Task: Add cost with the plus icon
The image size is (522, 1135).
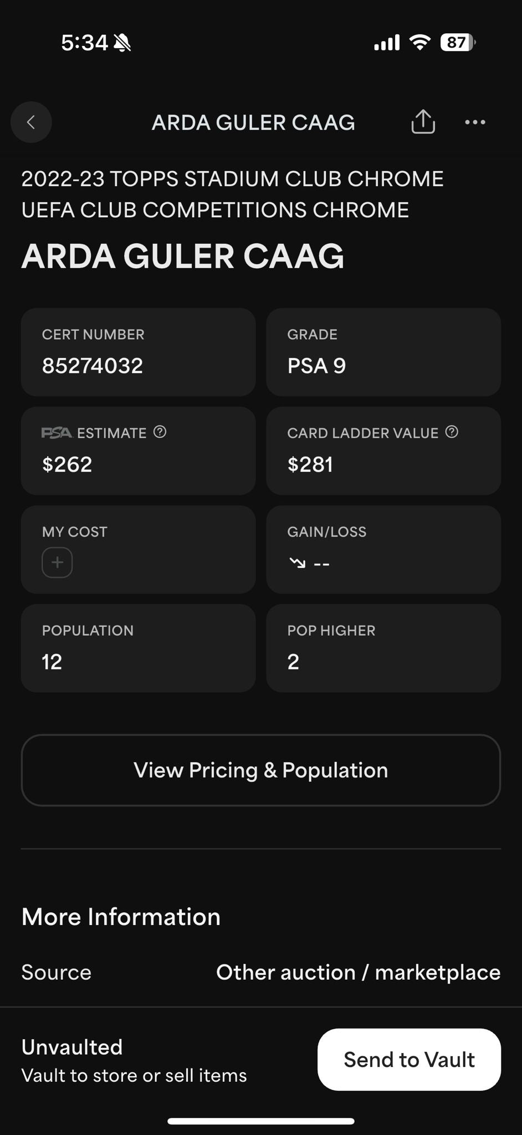Action: [57, 563]
